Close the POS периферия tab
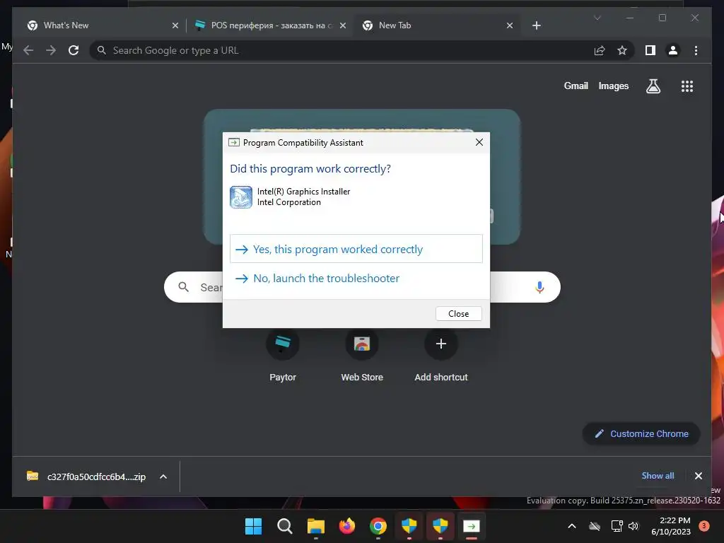Image resolution: width=724 pixels, height=543 pixels. click(343, 25)
